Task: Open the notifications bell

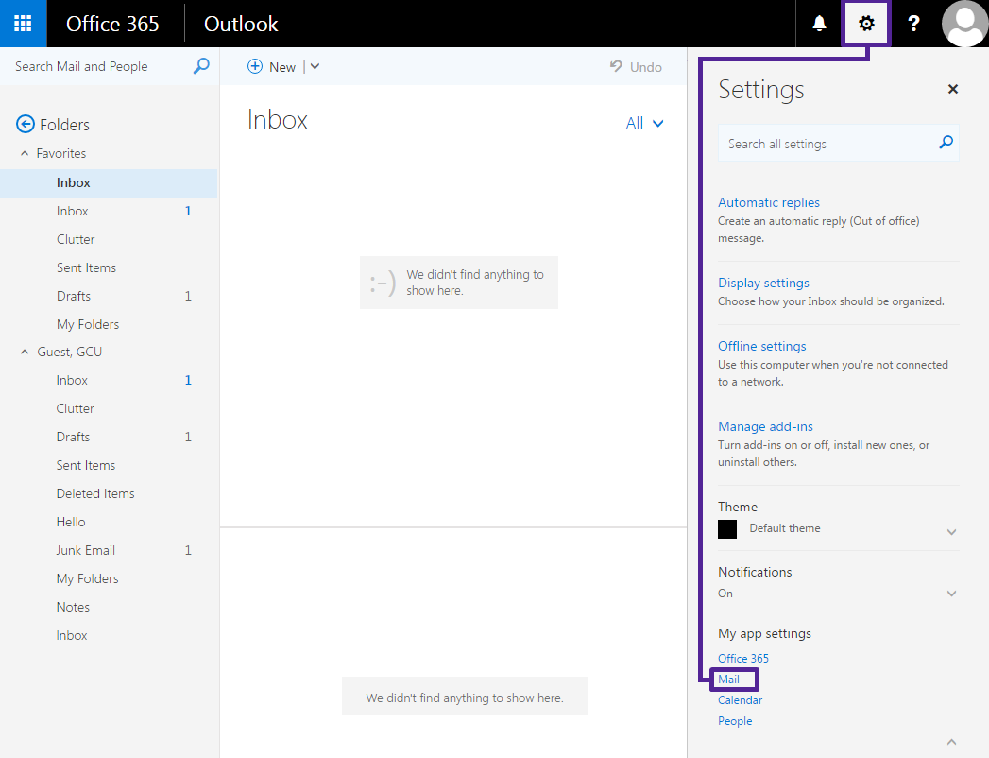Action: (819, 24)
